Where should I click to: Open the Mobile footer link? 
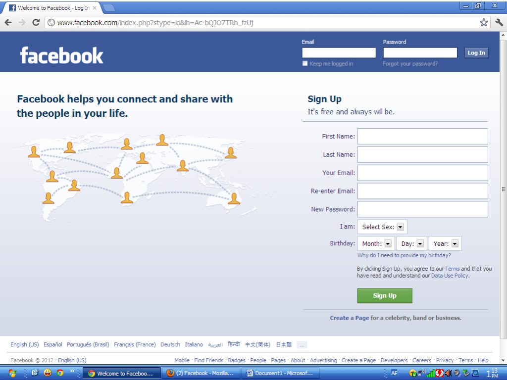(x=182, y=360)
